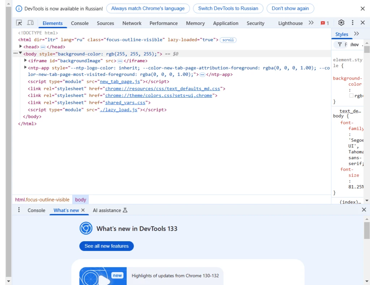This screenshot has height=285, width=370.
Task: Expand the iframe backgroundImage node
Action: 25,60
